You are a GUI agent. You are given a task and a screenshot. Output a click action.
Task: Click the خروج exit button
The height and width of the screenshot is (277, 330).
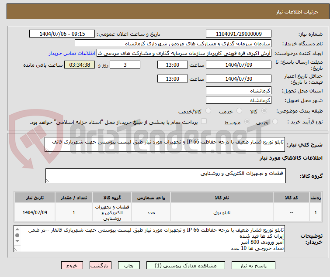72,266
